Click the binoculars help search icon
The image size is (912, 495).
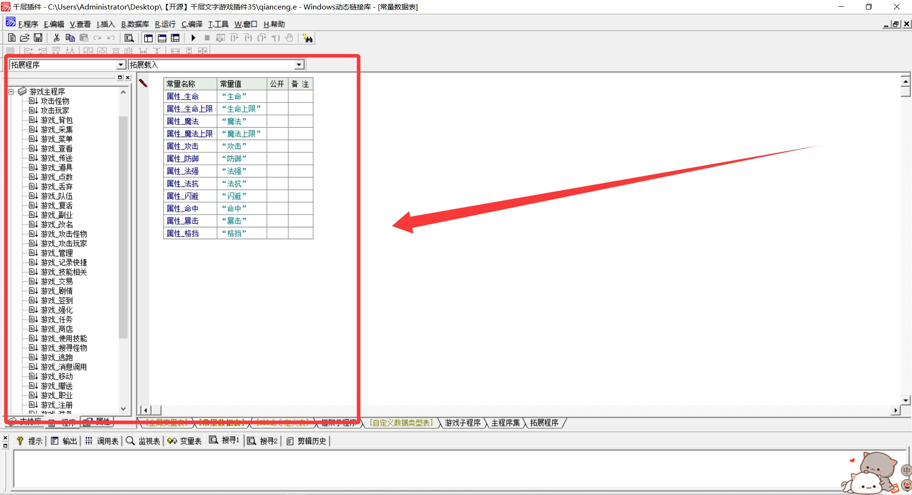(308, 38)
